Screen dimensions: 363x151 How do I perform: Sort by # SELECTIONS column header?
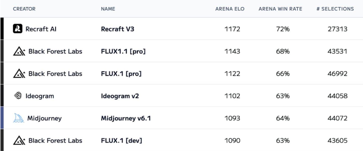coord(335,9)
